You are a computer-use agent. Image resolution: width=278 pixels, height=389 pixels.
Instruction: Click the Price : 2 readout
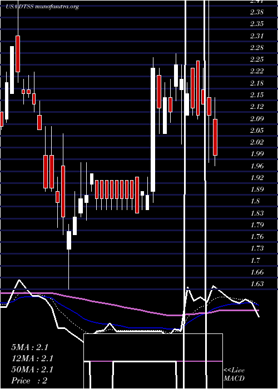[x=29, y=381]
